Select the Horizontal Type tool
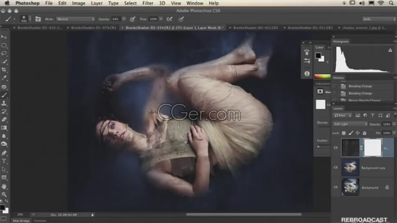397x223 pixels. click(4, 161)
